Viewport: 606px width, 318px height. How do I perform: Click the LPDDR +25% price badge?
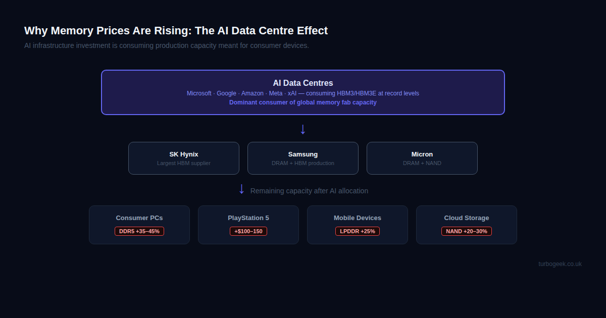coord(358,231)
